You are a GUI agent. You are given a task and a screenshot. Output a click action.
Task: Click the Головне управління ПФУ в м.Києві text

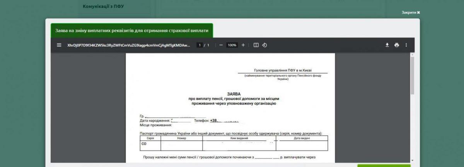click(283, 71)
